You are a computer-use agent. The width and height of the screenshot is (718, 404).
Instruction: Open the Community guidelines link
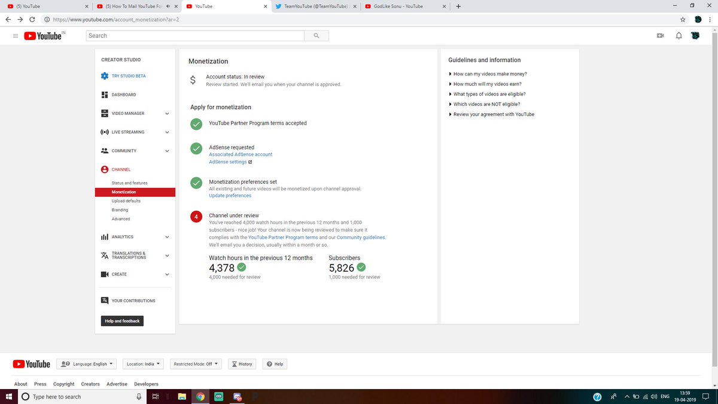(361, 238)
